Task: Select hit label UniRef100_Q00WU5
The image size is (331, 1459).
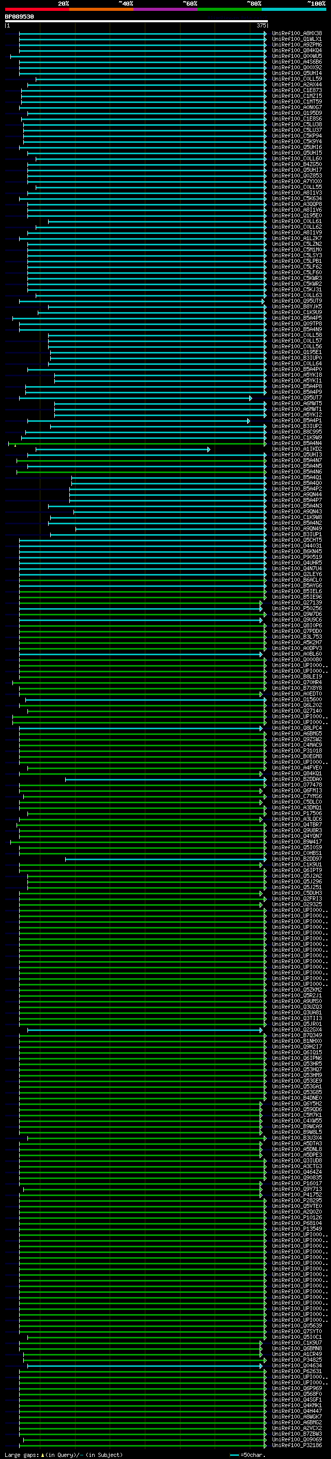Action: (297, 56)
